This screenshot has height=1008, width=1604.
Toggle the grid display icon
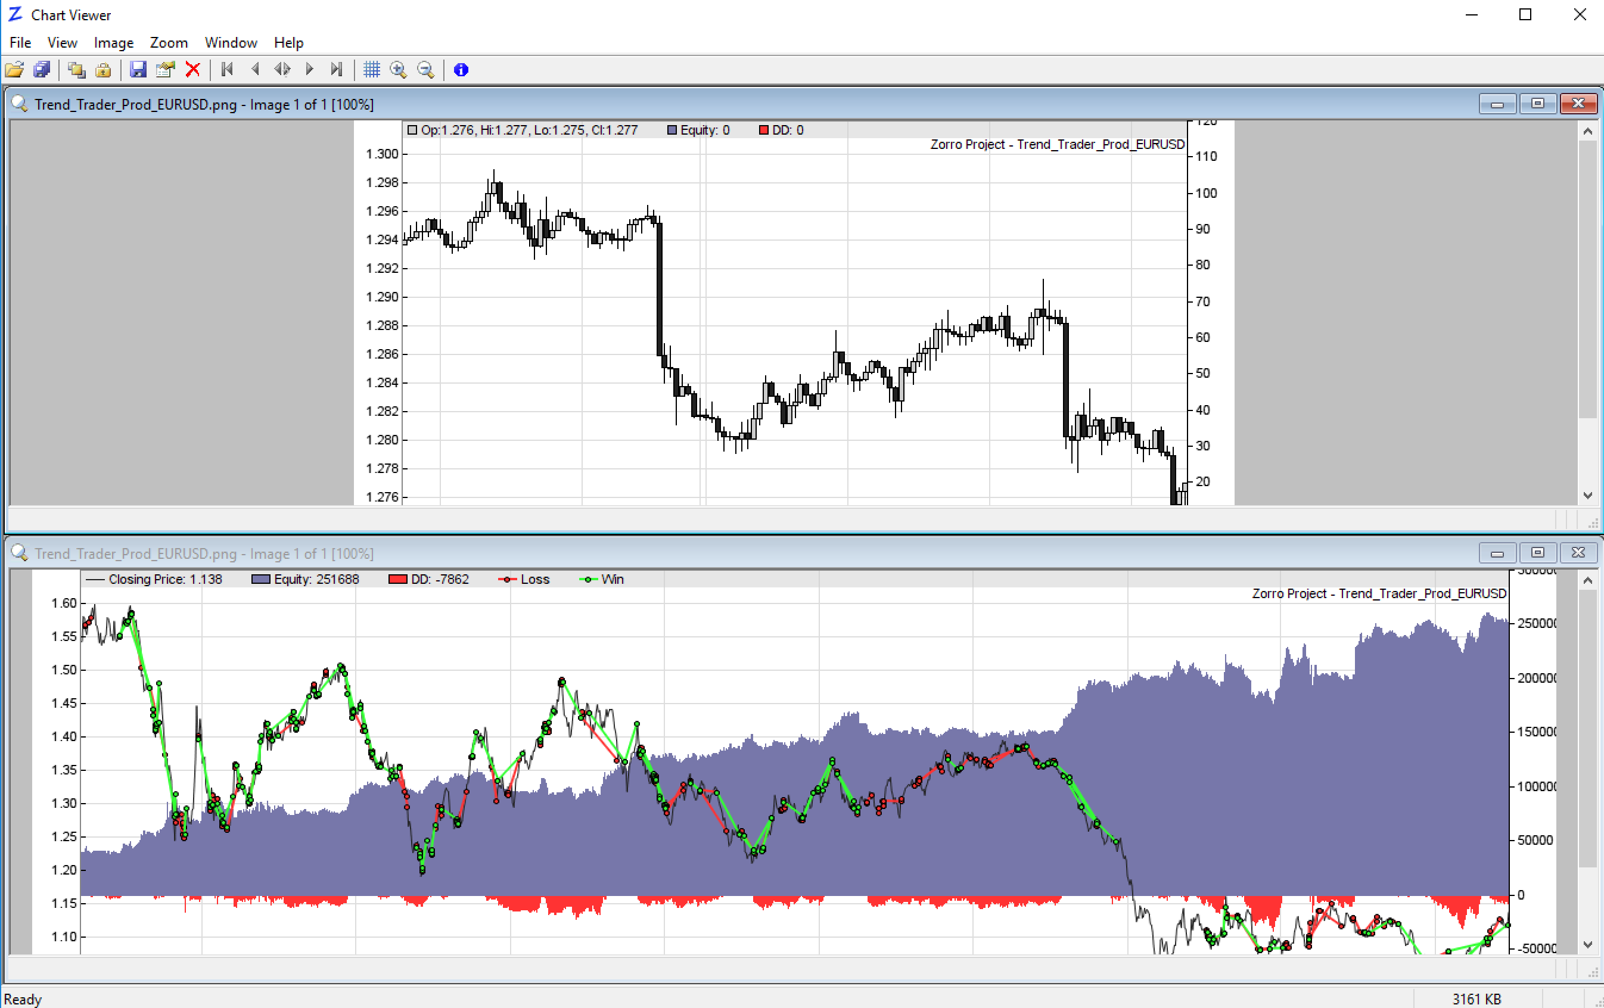pyautogui.click(x=371, y=69)
